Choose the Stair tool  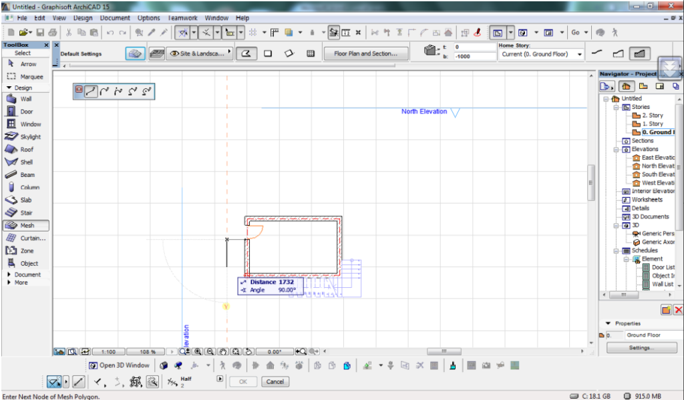[x=25, y=213]
